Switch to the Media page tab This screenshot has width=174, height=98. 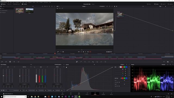coord(63,94)
